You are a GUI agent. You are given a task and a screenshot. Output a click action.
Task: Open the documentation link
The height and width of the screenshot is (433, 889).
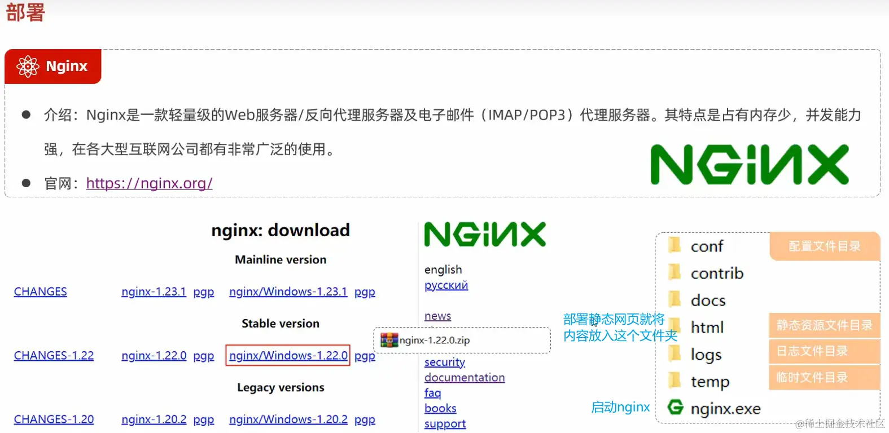pos(465,377)
